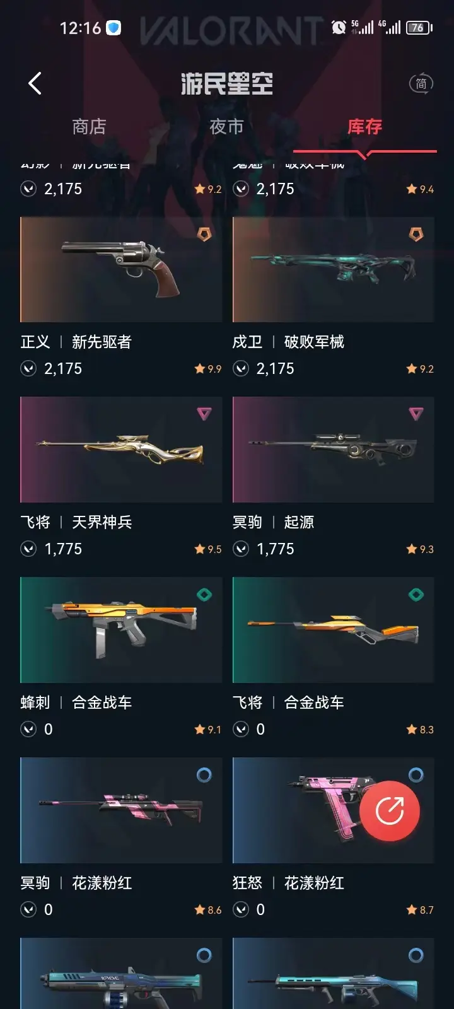
Task: Click the pink tier icon on 飞将 天界神兵
Action: 204,414
